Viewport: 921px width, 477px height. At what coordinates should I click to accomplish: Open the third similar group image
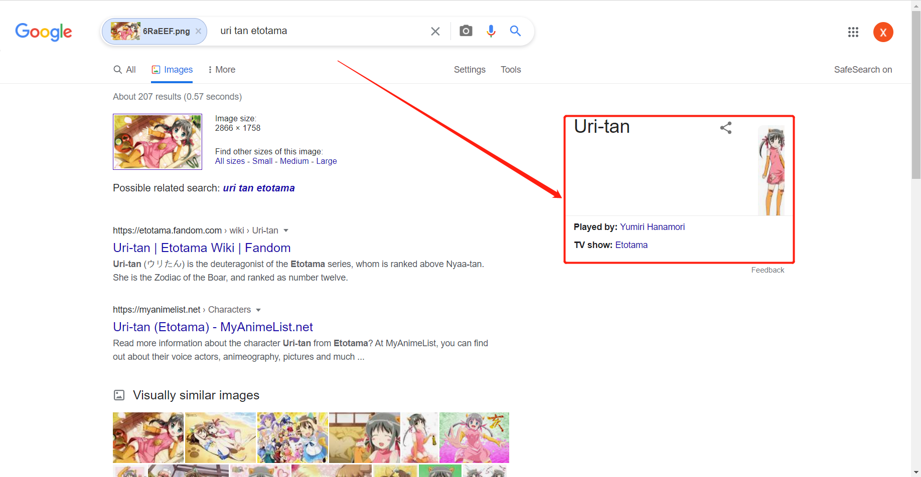(292, 437)
